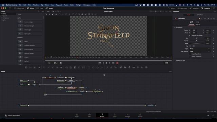Screen dimensions: 217x122
Task: Open the Fusion menu
Action: 66,5
